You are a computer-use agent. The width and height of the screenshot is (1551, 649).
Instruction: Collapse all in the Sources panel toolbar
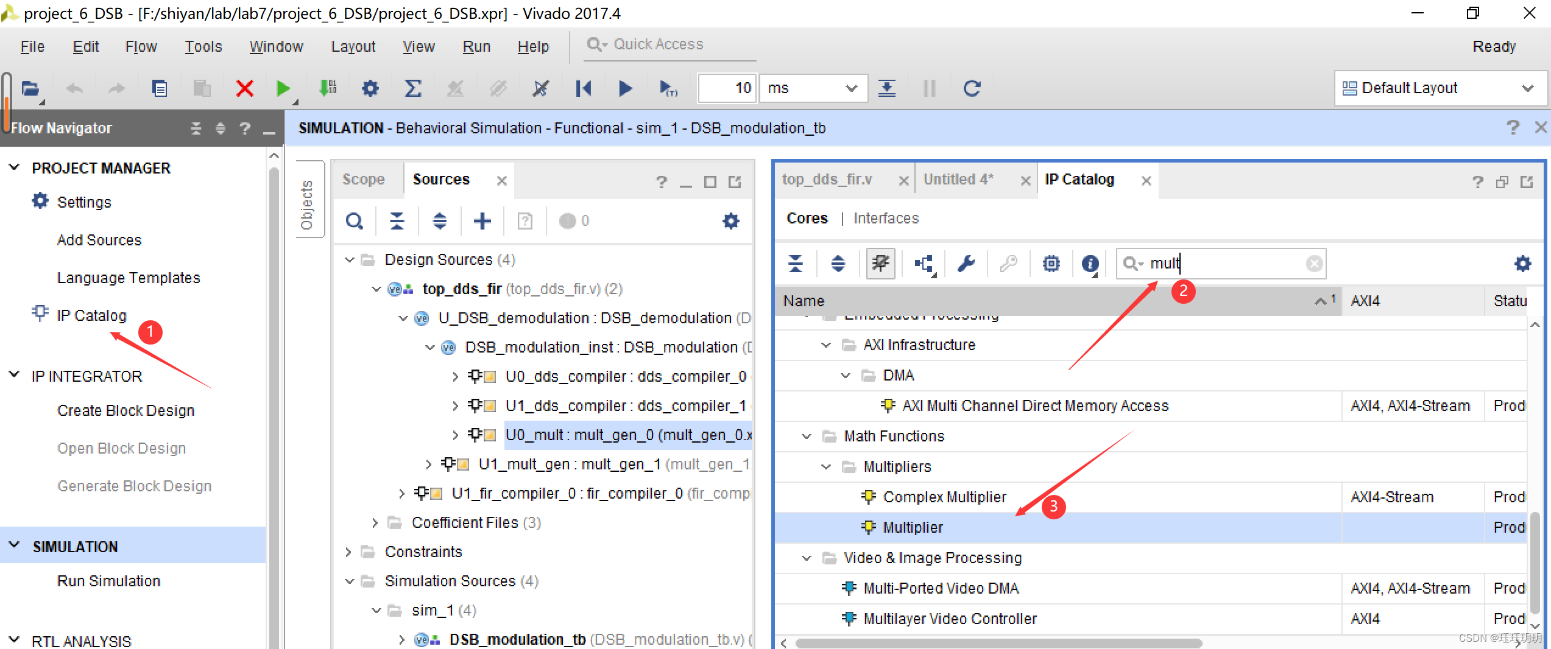click(397, 221)
